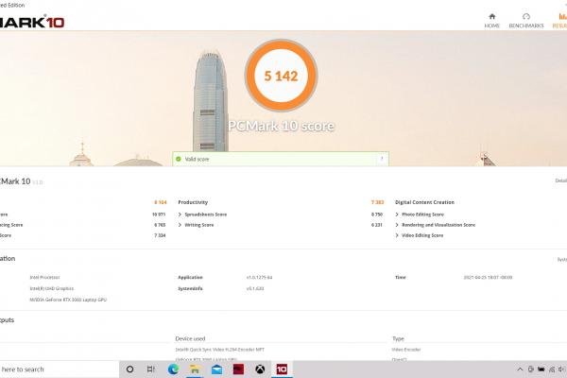
Task: Open Cortana circle icon in taskbar
Action: click(129, 369)
